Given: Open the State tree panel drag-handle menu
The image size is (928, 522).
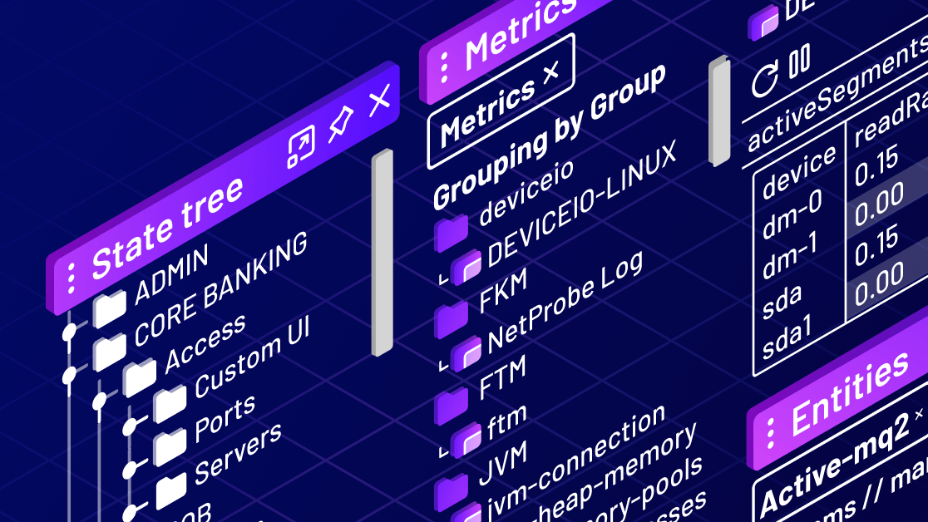Looking at the screenshot, I should pos(71,278).
